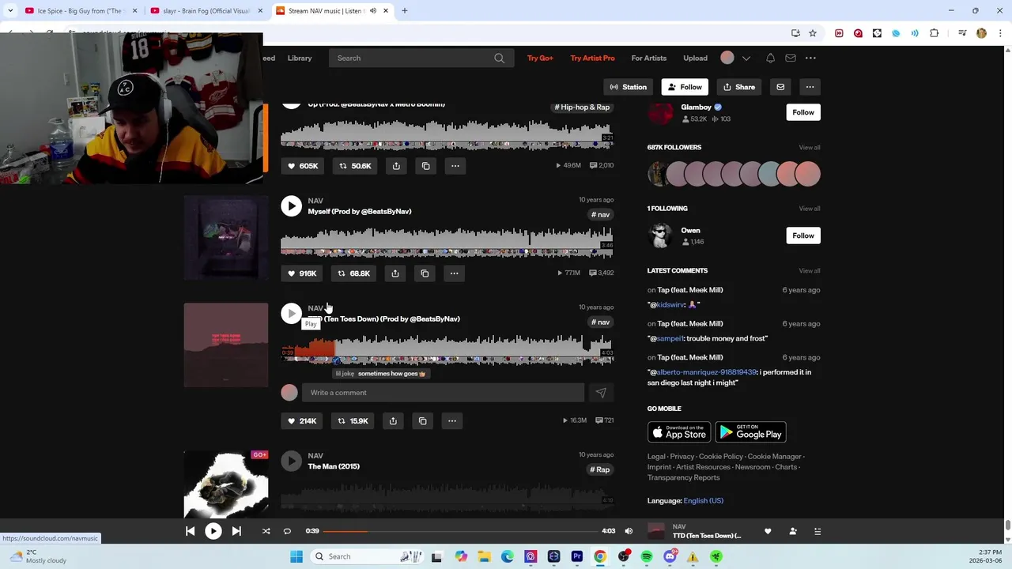Go to For Artists page
This screenshot has width=1012, height=569.
(x=649, y=58)
